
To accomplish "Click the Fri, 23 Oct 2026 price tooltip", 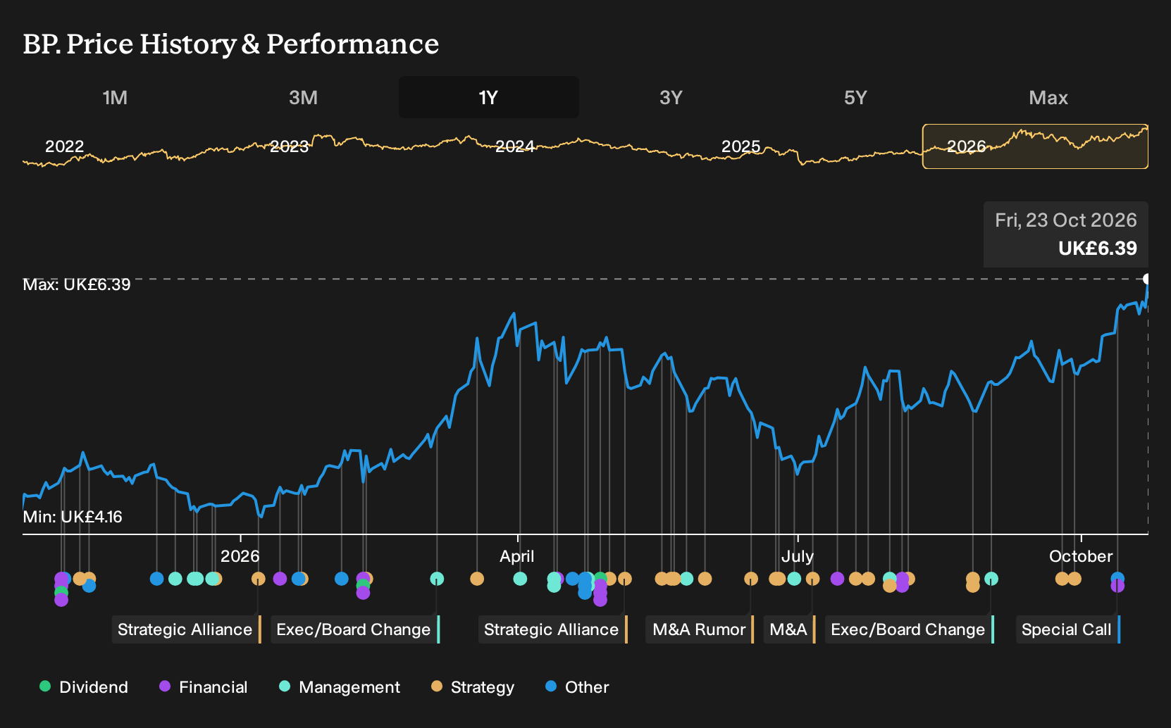I will (1065, 234).
